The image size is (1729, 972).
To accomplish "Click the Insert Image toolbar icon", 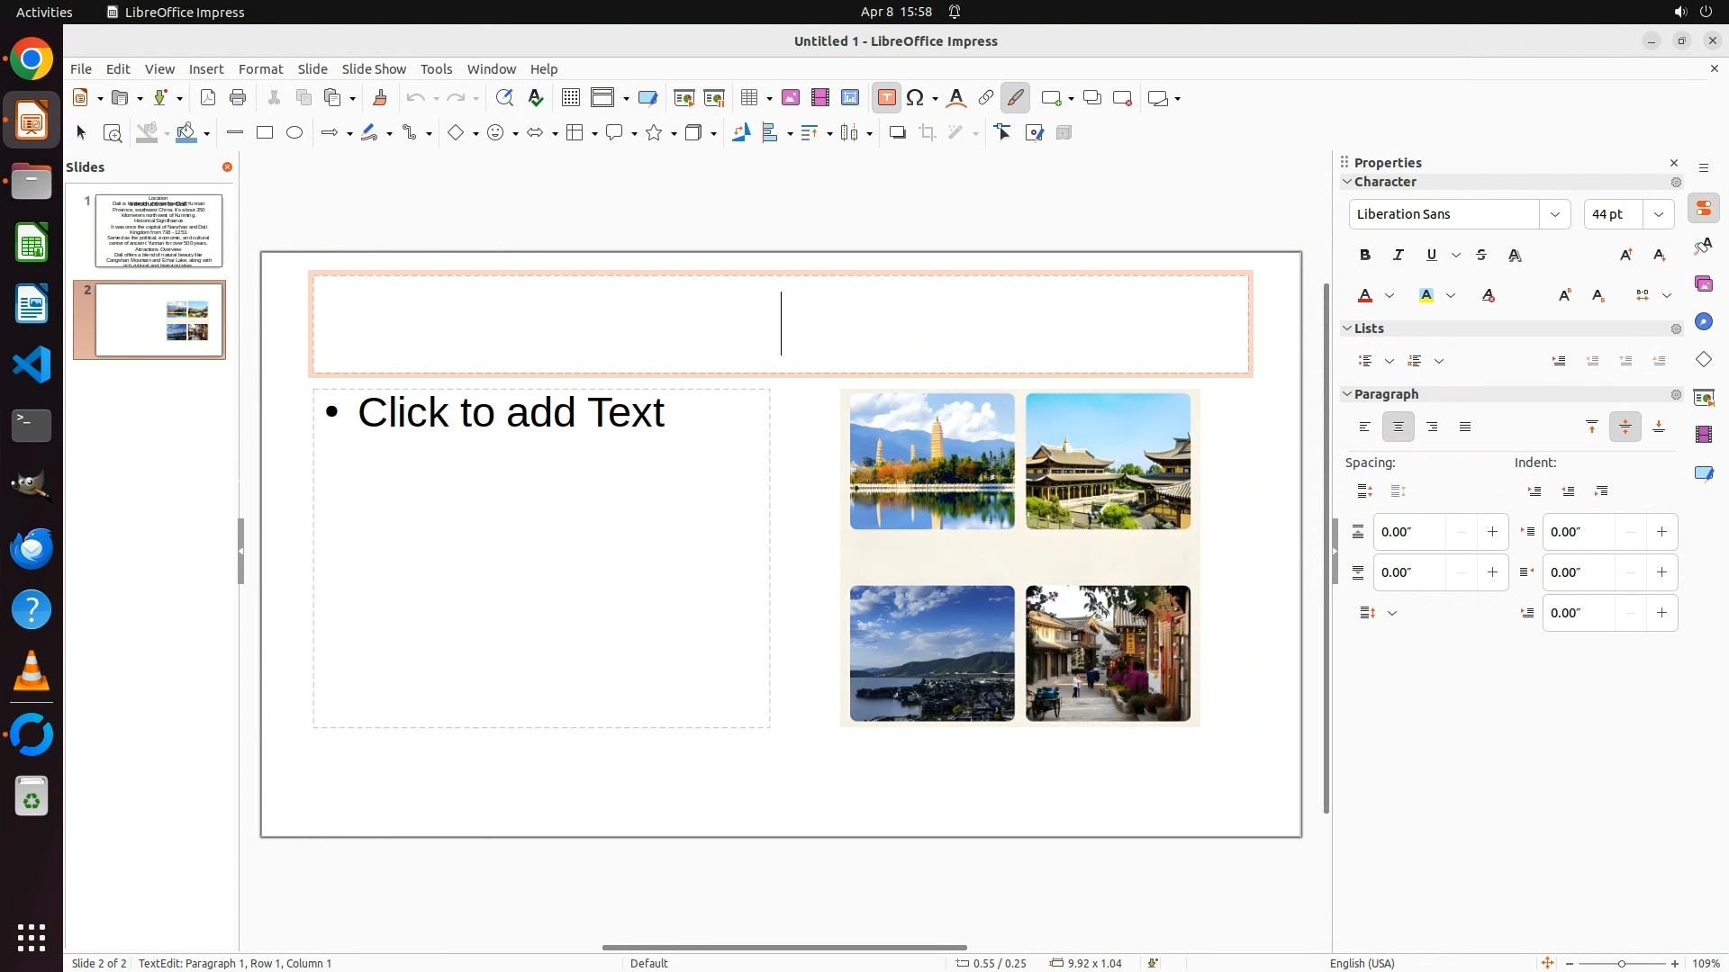I will (x=790, y=98).
